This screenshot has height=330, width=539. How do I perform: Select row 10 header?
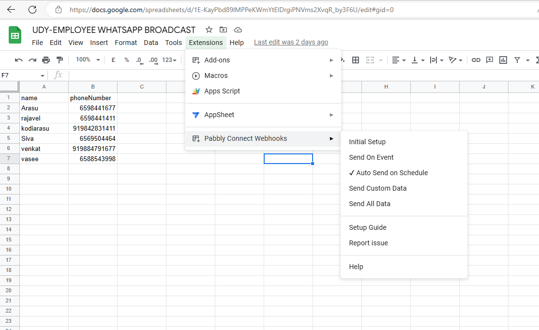point(9,189)
